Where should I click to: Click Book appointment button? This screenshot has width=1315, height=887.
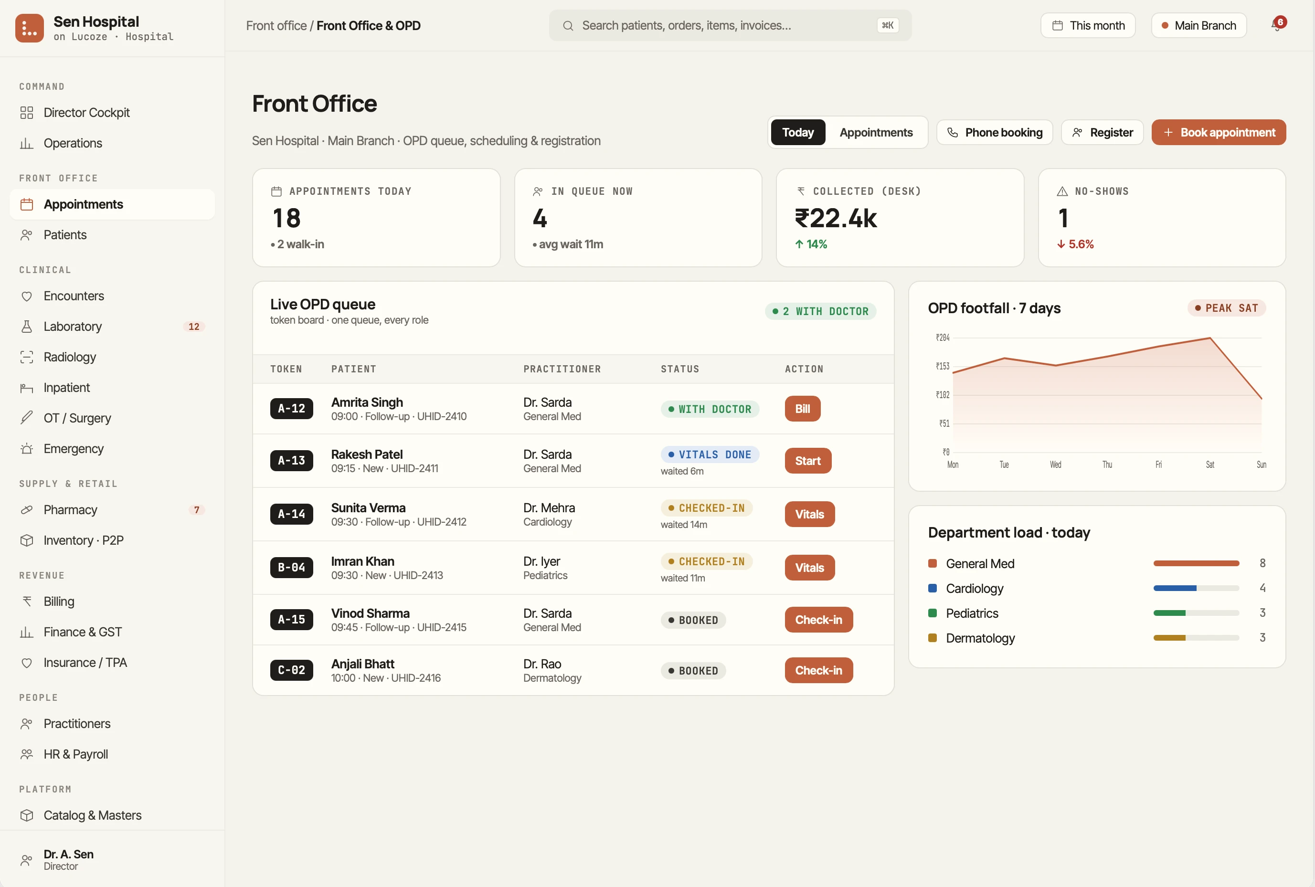[x=1218, y=132]
